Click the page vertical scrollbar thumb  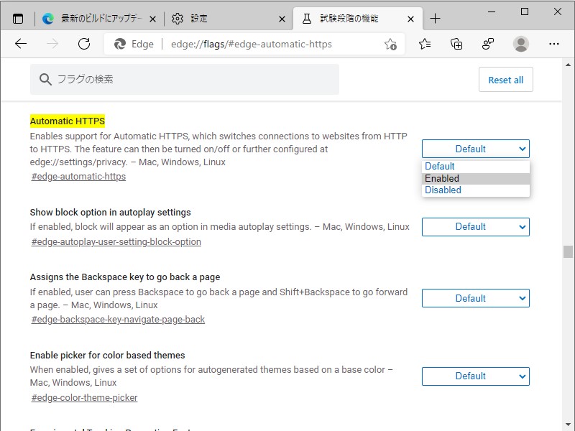click(568, 251)
